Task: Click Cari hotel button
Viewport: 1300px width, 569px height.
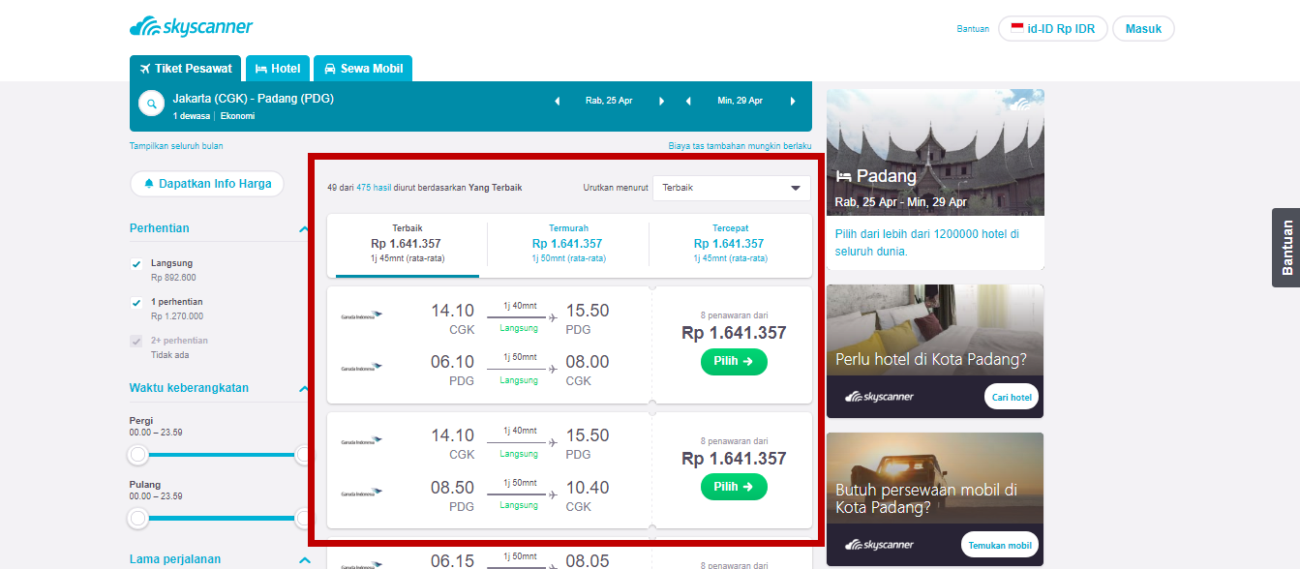Action: point(1012,397)
